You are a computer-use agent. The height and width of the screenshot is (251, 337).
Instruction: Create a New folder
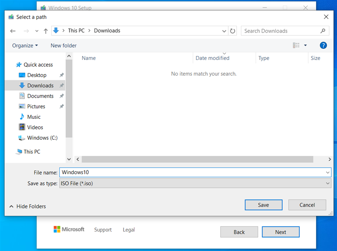64,45
